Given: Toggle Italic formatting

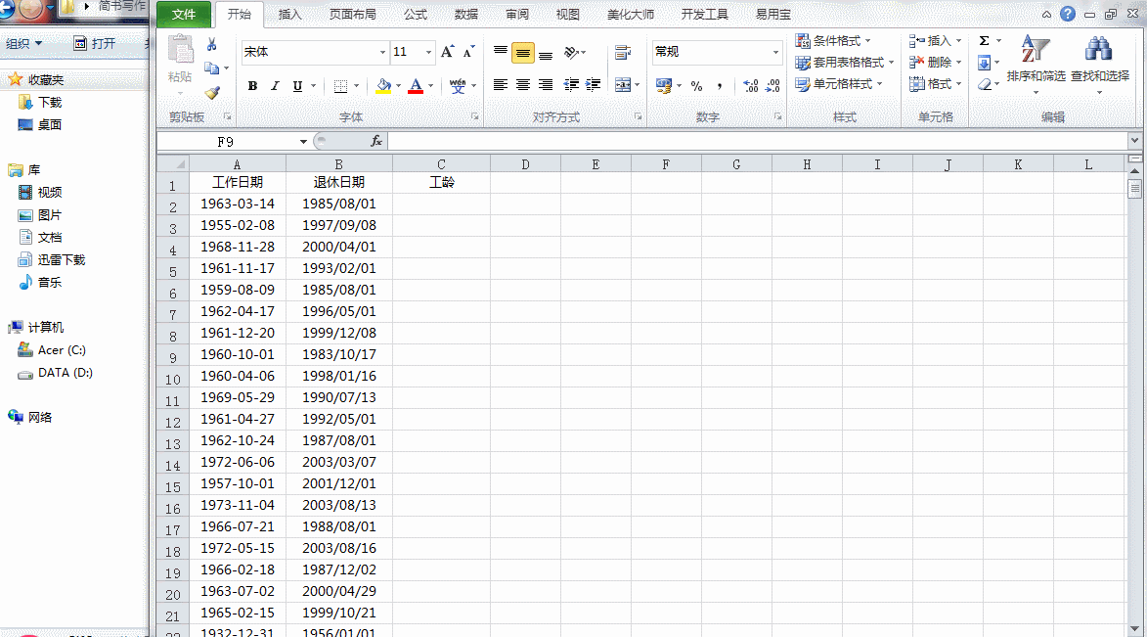Looking at the screenshot, I should (275, 86).
